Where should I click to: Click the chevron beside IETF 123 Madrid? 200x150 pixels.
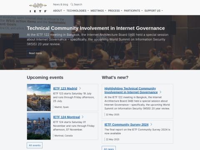pos(80,88)
